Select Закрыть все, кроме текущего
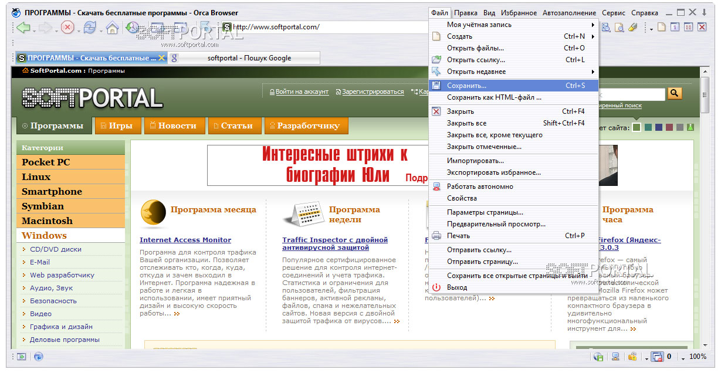Image resolution: width=721 pixels, height=373 pixels. point(514,135)
